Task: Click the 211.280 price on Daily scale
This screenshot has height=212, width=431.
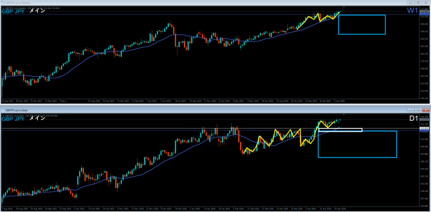Action: [x=424, y=139]
